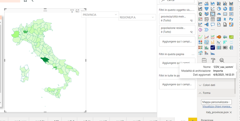240x121 pixels.
Task: Toggle visibility of popolazione reside... filter
Action: 191,32
